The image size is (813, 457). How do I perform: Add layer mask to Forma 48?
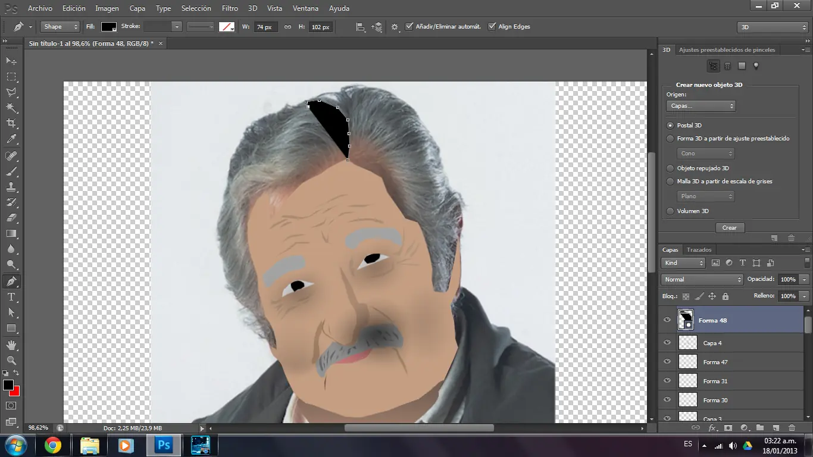pos(728,428)
